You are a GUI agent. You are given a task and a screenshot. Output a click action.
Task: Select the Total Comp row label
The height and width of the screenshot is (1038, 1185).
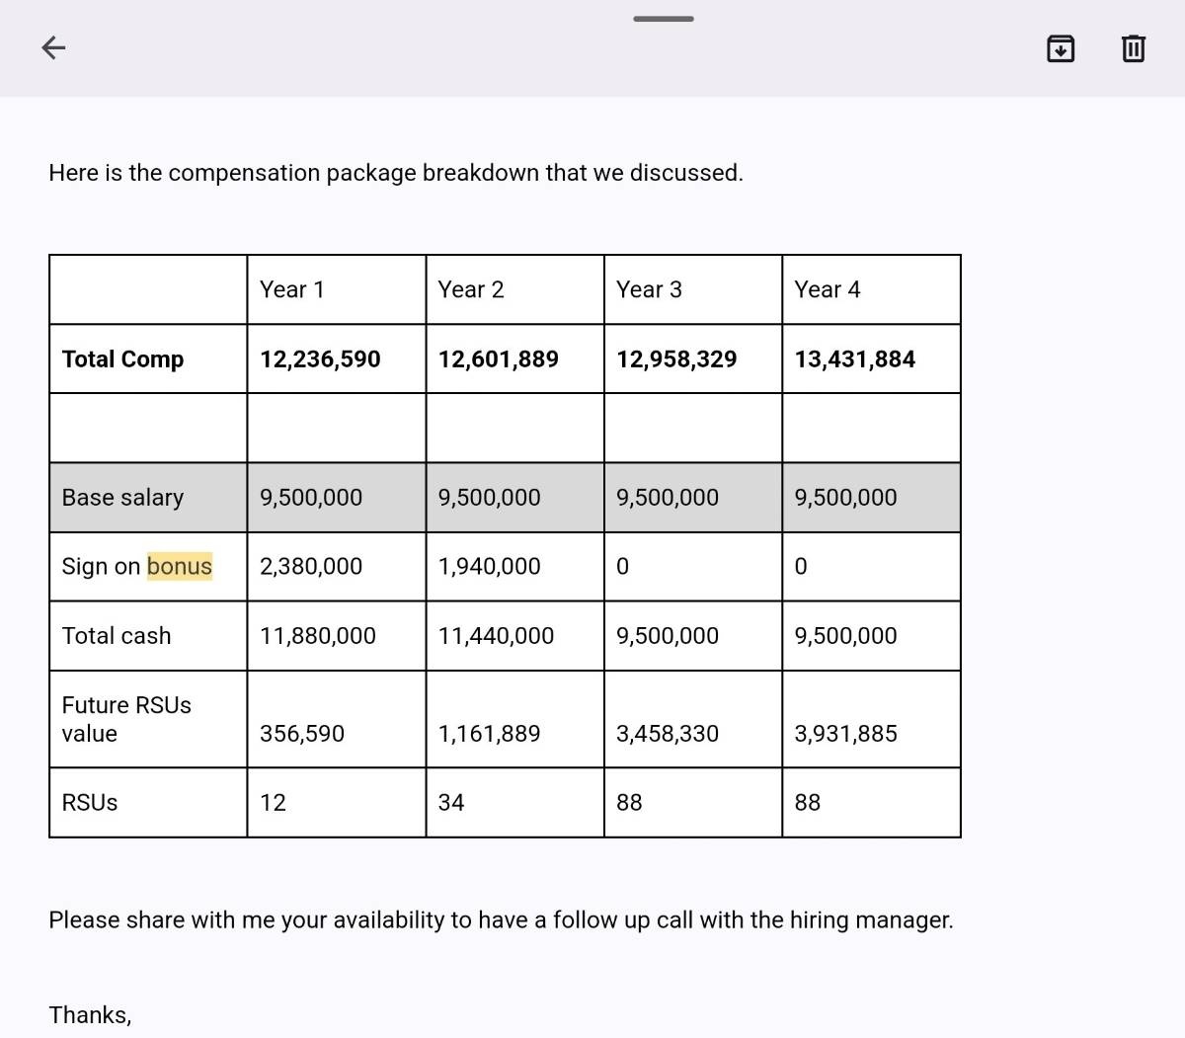tap(122, 359)
